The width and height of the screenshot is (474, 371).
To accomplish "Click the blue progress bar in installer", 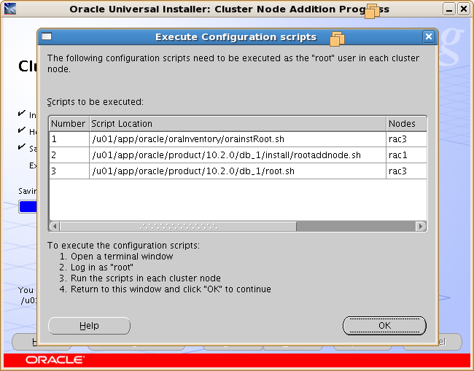I will 28,207.
